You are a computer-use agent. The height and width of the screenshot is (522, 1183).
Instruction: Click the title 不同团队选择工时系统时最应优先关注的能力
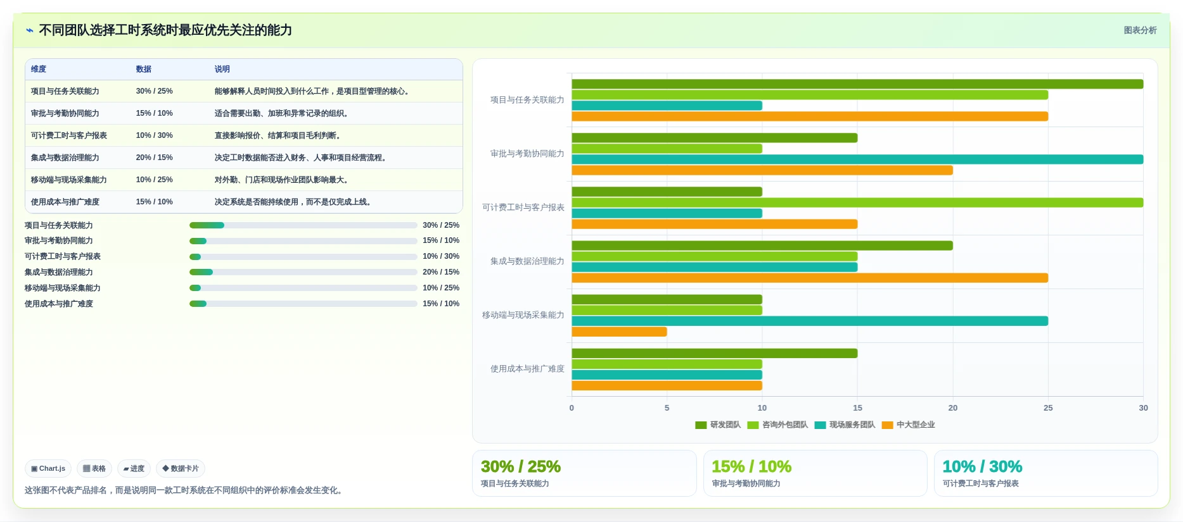(165, 30)
